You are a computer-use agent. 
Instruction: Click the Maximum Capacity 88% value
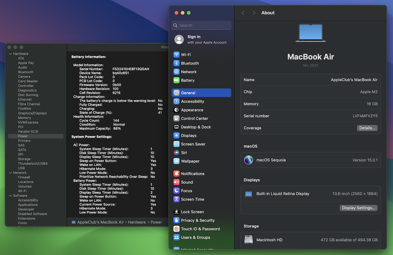point(116,129)
